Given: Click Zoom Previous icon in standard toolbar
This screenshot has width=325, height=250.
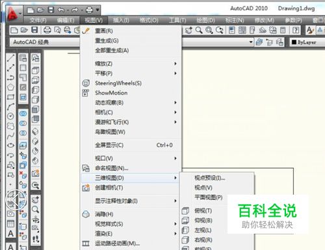Looking at the screenshot, I should click(x=220, y=30).
